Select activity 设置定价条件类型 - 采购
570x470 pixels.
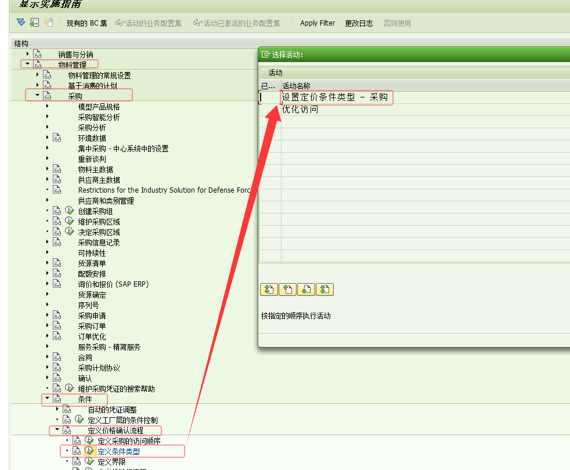tap(335, 97)
